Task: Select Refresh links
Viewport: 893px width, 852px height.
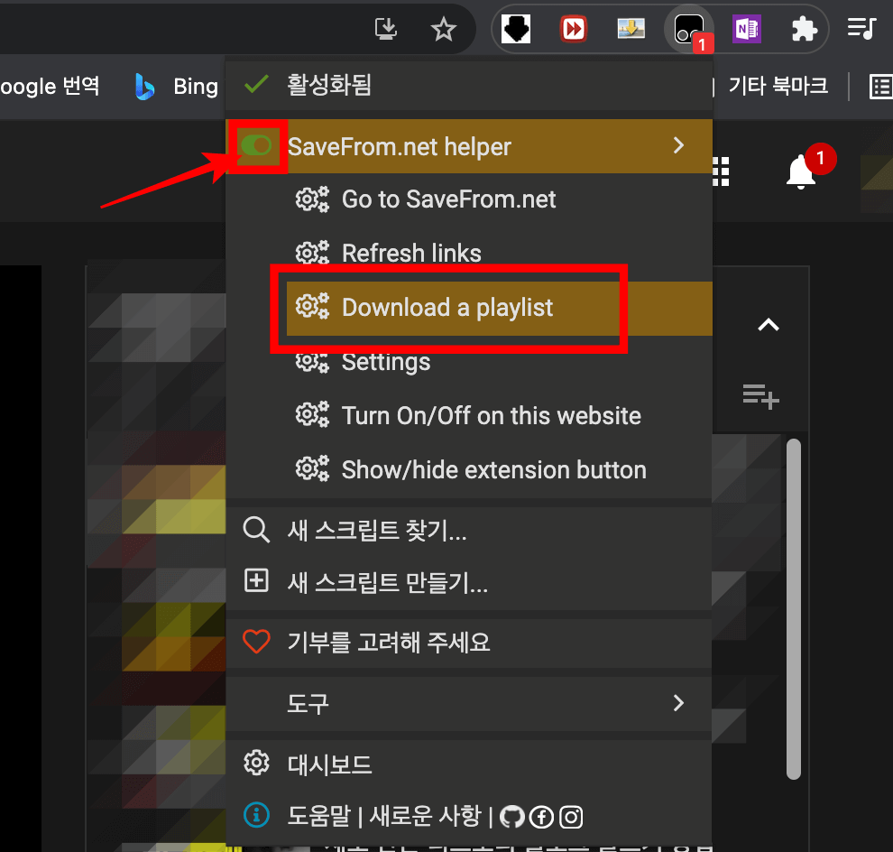Action: point(411,253)
